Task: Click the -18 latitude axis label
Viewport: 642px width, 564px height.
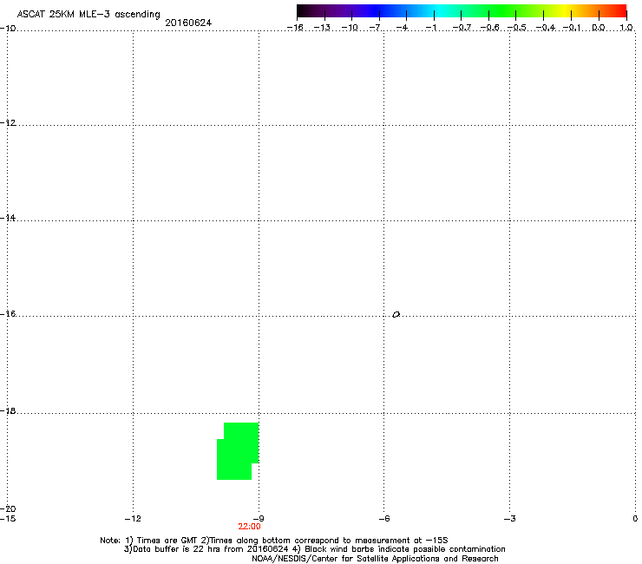Action: (8, 410)
